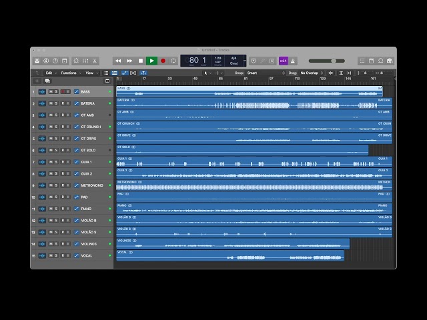Click the Duplicate Track button
427x320 pixels.
(47, 81)
